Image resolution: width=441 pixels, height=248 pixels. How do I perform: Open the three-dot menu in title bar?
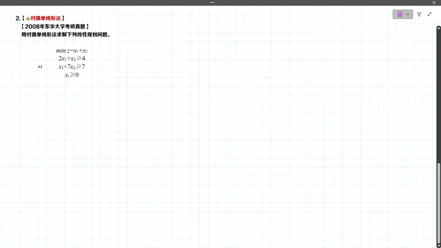tap(212, 2)
